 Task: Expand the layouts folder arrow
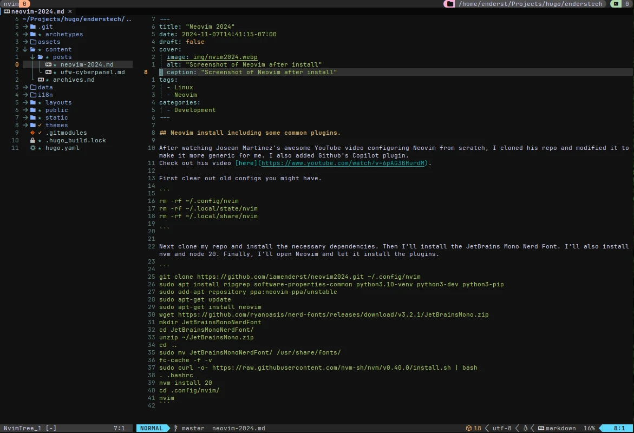[x=25, y=103]
